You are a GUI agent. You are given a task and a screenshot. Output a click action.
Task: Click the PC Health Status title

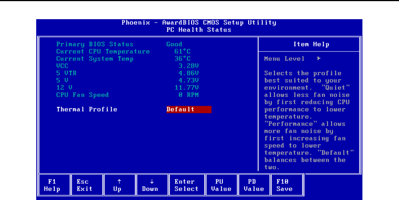[199, 30]
